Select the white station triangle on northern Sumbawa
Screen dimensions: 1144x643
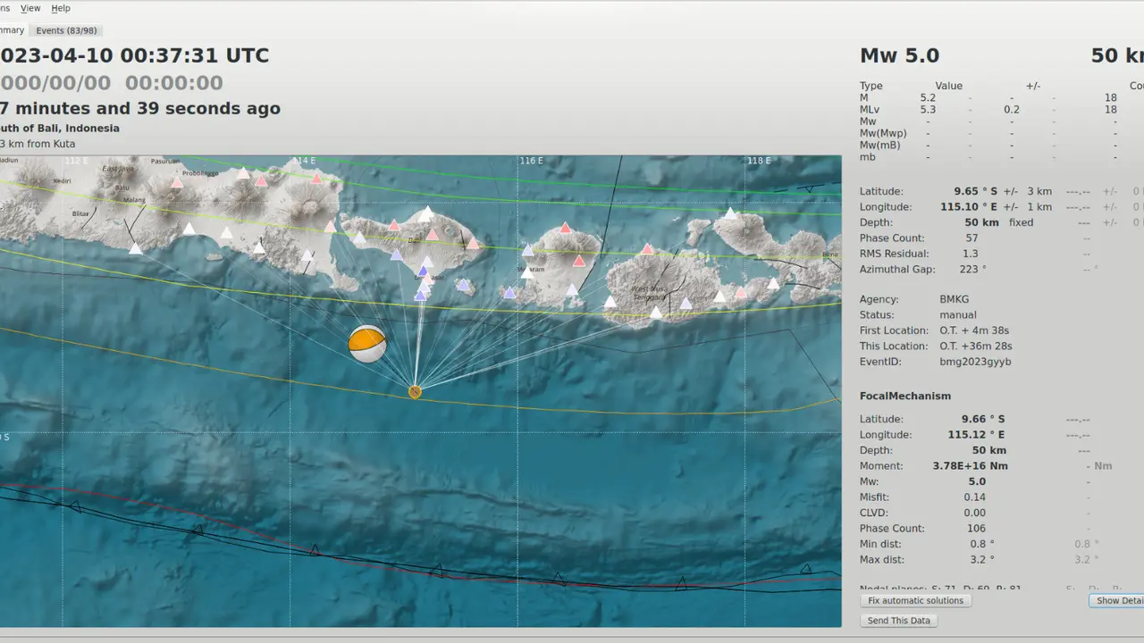(731, 213)
